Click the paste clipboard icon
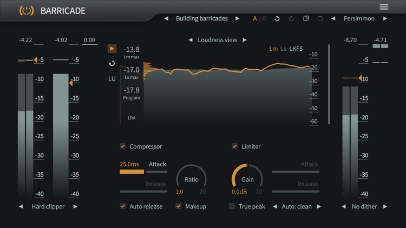 pyautogui.click(x=320, y=18)
